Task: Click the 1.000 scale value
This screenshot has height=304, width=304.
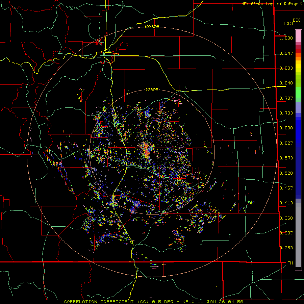Action: (286, 38)
